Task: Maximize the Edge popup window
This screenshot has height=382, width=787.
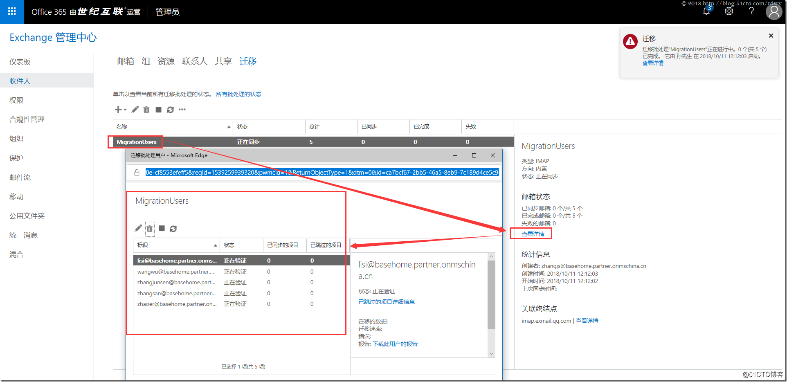Action: (x=474, y=155)
